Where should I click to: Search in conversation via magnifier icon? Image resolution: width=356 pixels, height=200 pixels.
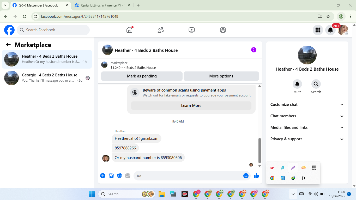(x=316, y=84)
